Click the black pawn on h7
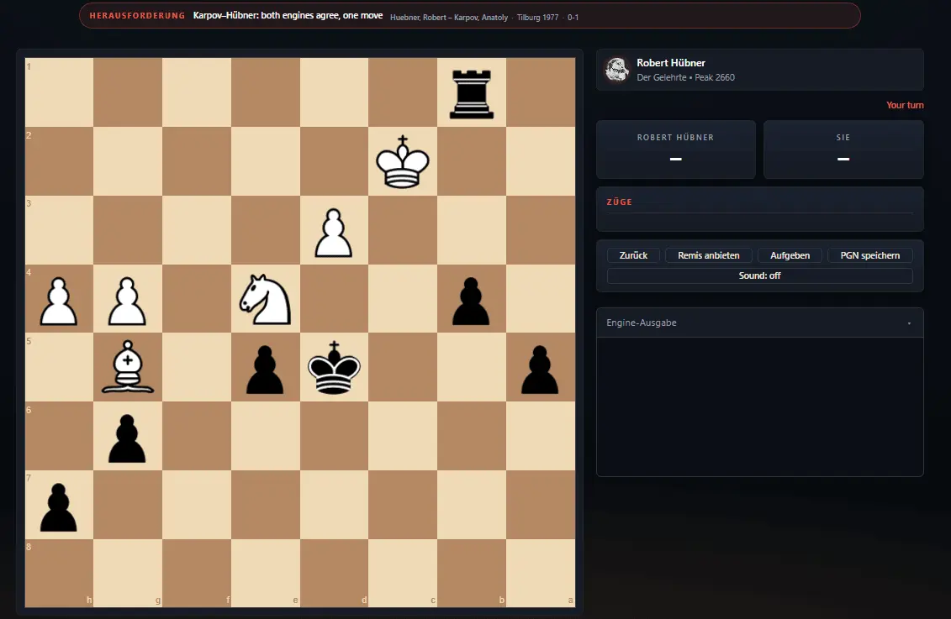This screenshot has height=619, width=951. (x=59, y=506)
